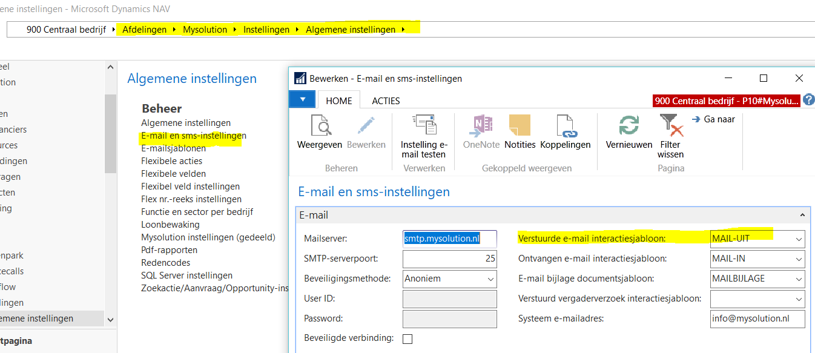Toggle Beveiligde verbinding checkbox
The image size is (815, 353).
[407, 339]
